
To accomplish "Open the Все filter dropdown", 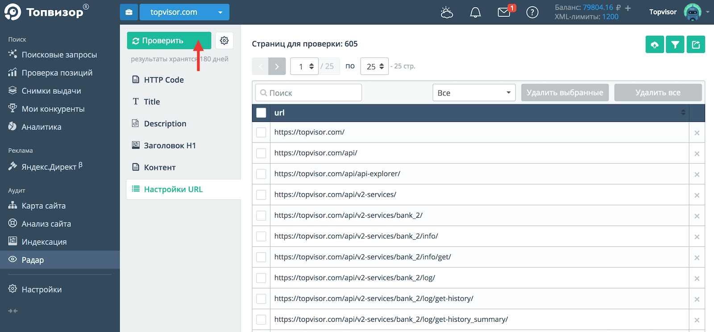I will 474,93.
